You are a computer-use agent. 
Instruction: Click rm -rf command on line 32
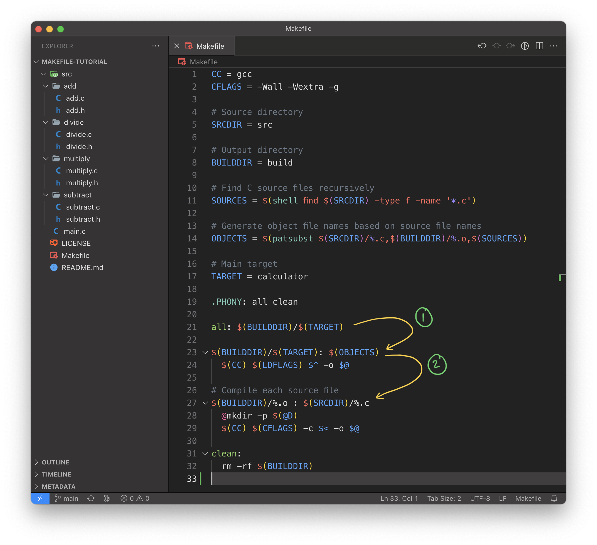pos(237,466)
